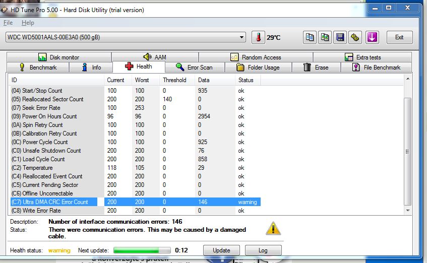
Task: Select the (09) Power On Hours Count row
Action: click(x=135, y=116)
